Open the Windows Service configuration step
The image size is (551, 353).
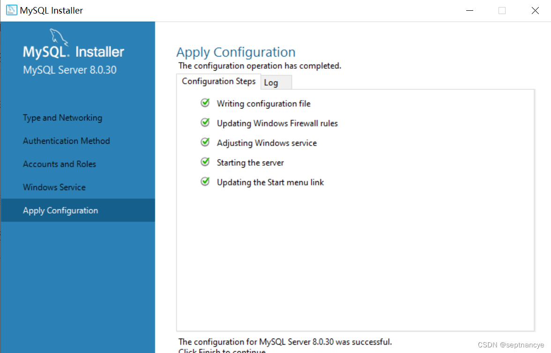click(54, 187)
